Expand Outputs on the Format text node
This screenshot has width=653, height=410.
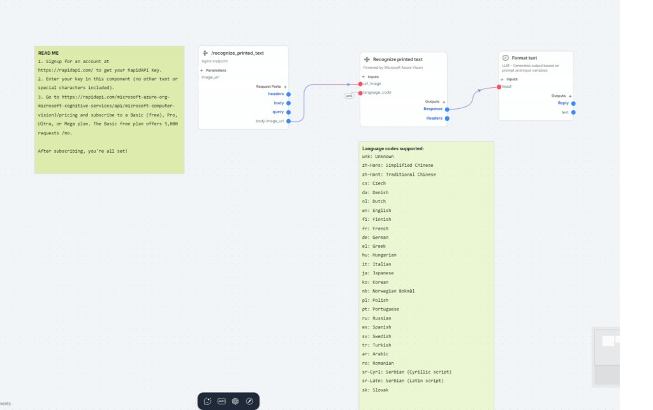coord(570,96)
